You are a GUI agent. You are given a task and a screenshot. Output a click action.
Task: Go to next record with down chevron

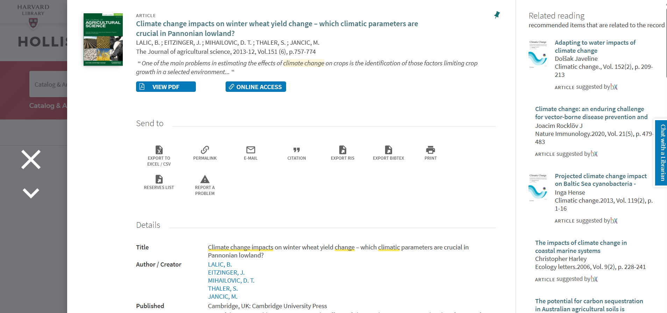(31, 193)
